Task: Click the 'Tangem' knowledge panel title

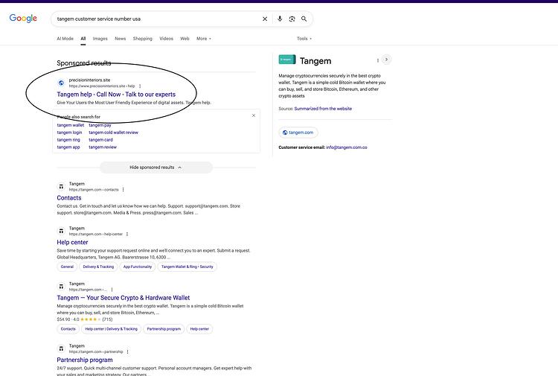Action: tap(315, 61)
